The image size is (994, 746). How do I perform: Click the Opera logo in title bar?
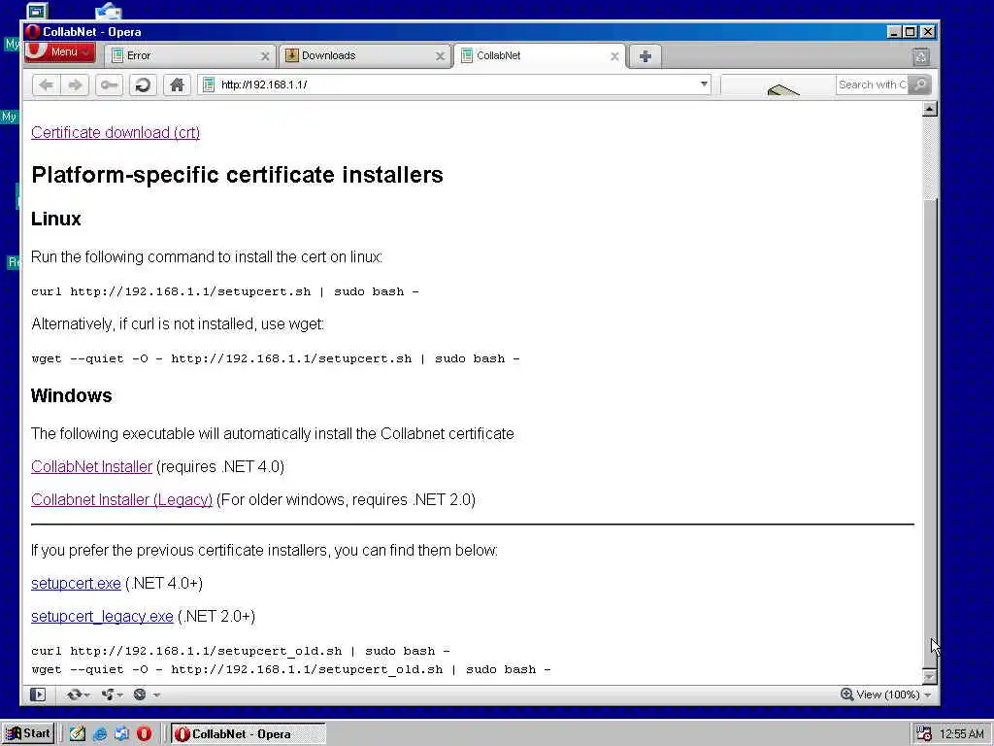(x=33, y=32)
